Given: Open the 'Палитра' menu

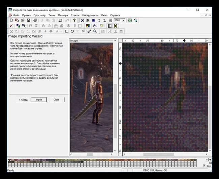Looking at the screenshot, I should 63,15.
